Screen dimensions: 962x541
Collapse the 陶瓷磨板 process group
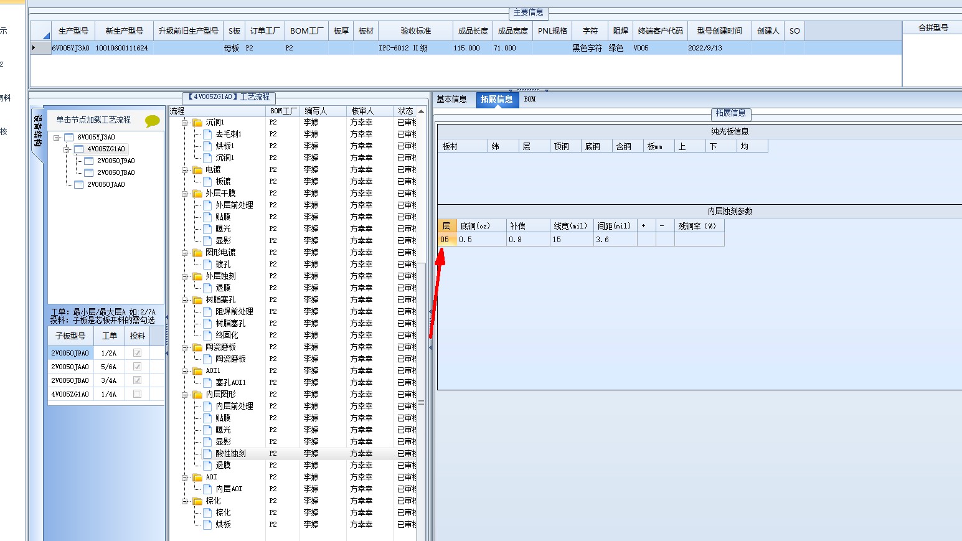(185, 347)
